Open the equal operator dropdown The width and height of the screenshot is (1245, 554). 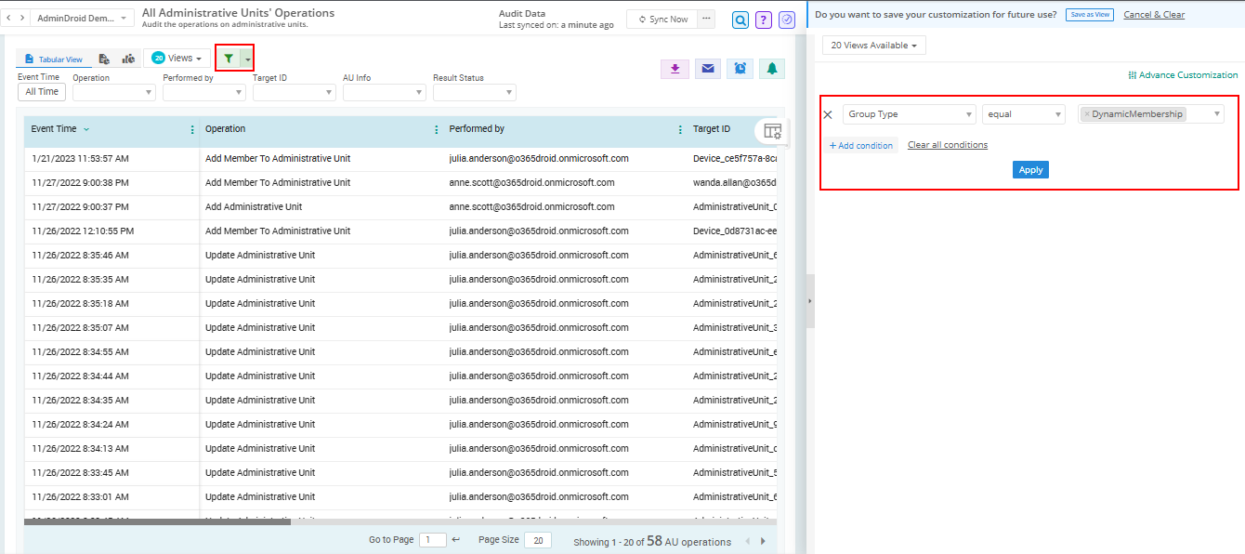click(1023, 113)
